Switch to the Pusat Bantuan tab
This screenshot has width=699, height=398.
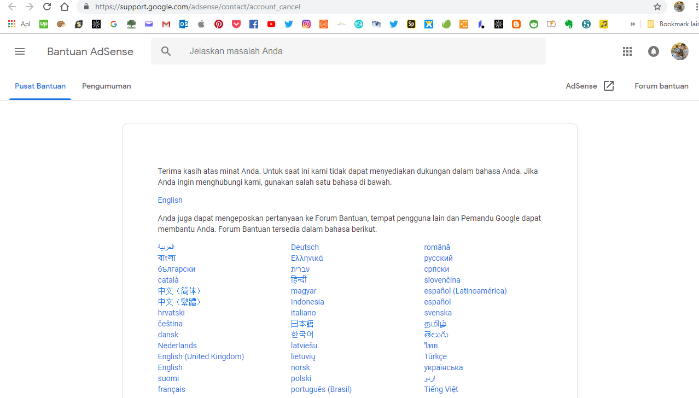click(x=40, y=86)
